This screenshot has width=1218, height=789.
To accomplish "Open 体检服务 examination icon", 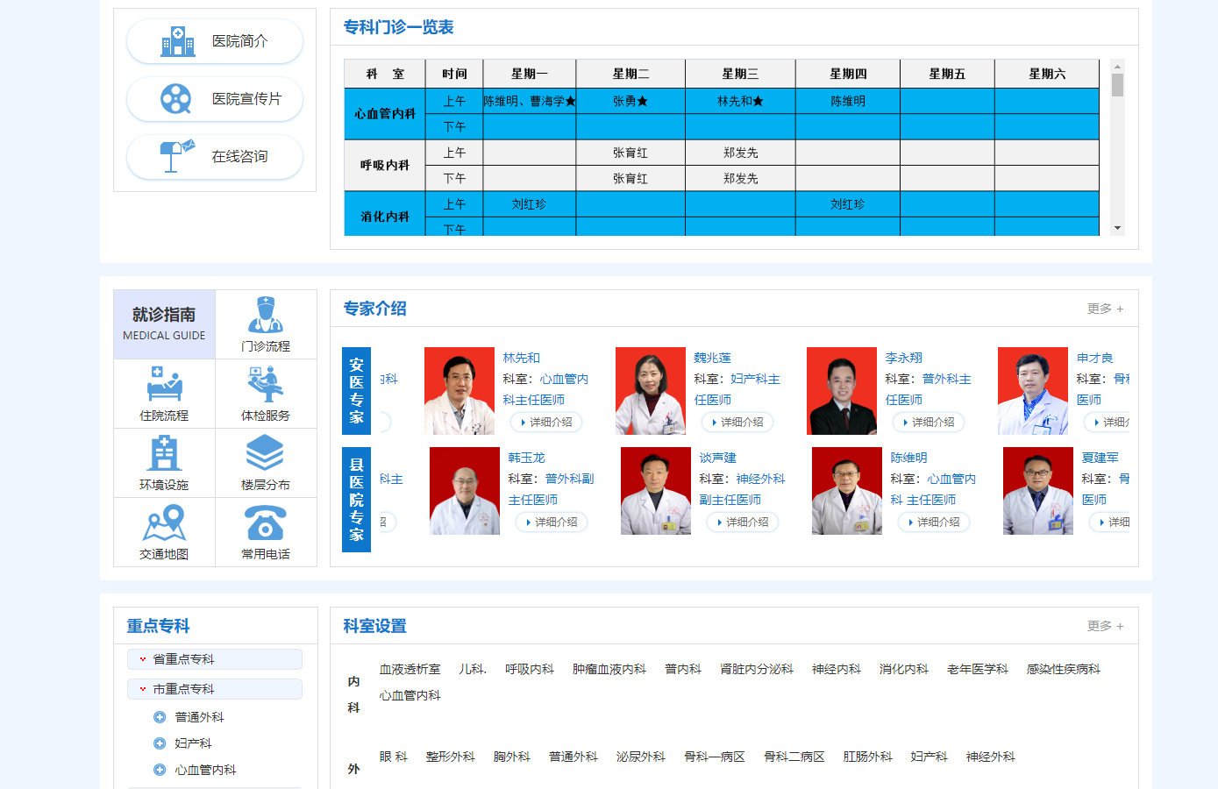I will coord(266,384).
